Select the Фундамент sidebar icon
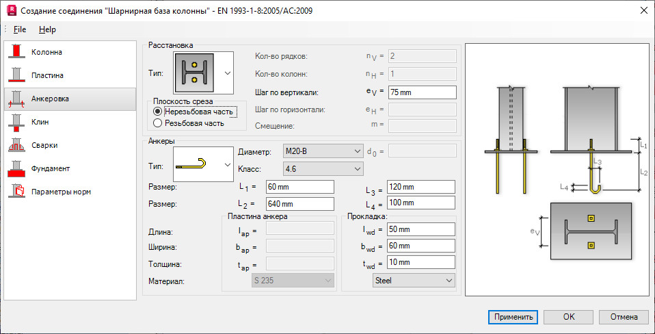Viewport: 655px width, 334px height. (16, 168)
